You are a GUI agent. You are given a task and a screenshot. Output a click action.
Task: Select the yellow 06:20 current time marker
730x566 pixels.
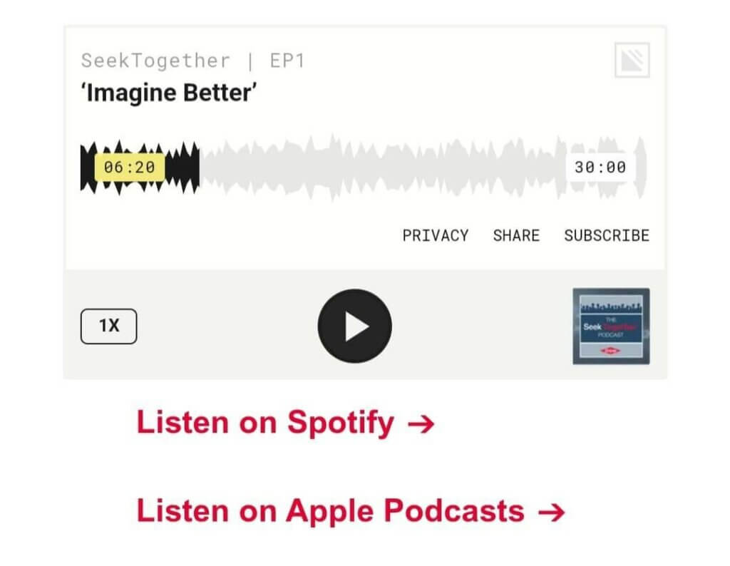tap(130, 167)
